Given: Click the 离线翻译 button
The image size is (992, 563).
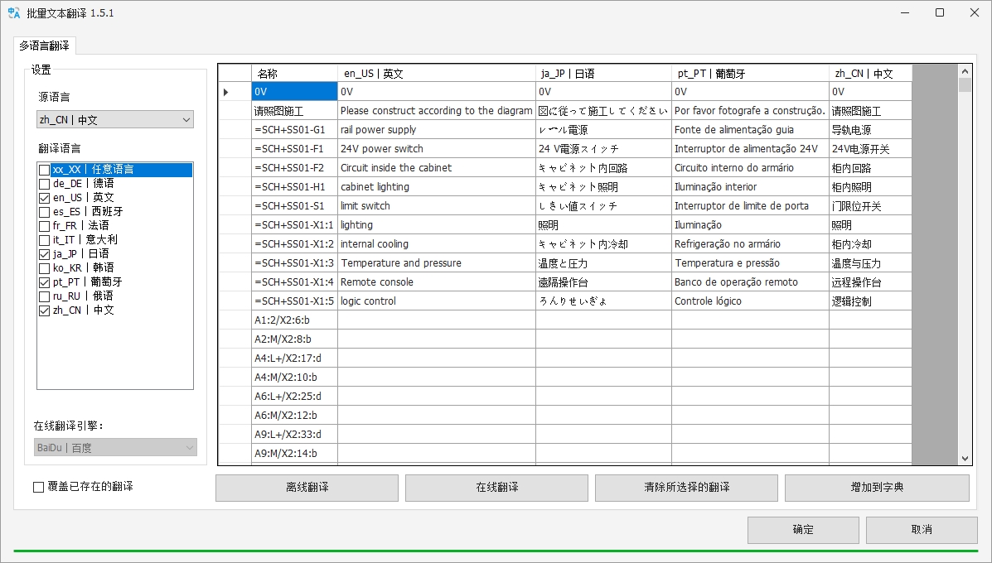Looking at the screenshot, I should point(307,488).
